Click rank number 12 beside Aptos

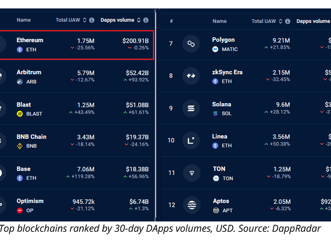coord(172,205)
